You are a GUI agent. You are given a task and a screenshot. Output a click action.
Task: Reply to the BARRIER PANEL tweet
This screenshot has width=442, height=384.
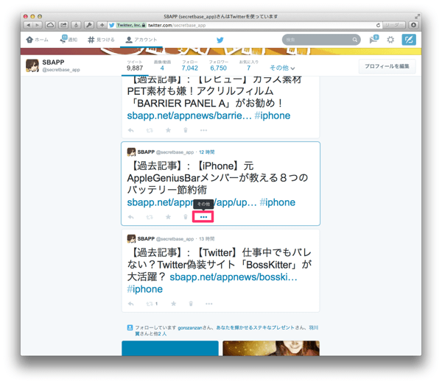(131, 130)
